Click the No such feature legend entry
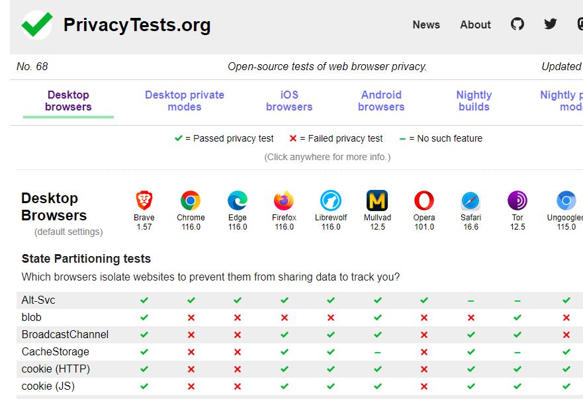This screenshot has height=399, width=583. pyautogui.click(x=441, y=138)
